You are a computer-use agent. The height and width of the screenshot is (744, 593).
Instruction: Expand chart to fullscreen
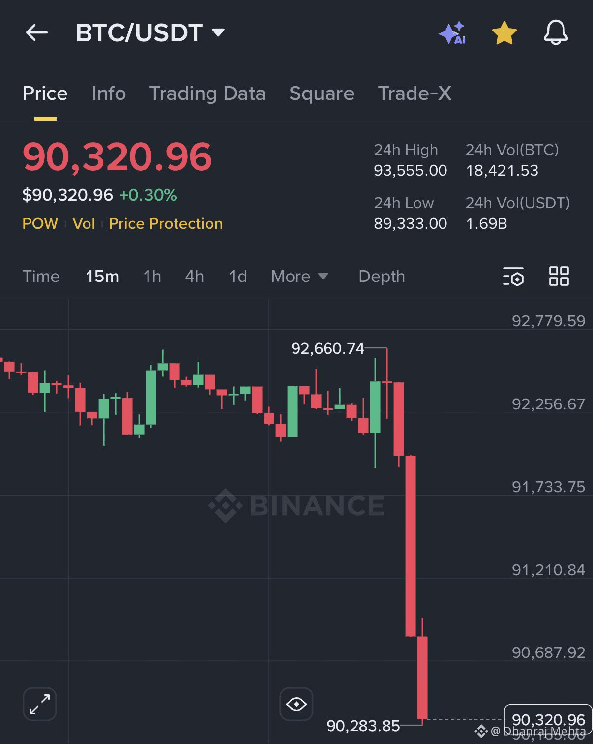coord(40,704)
